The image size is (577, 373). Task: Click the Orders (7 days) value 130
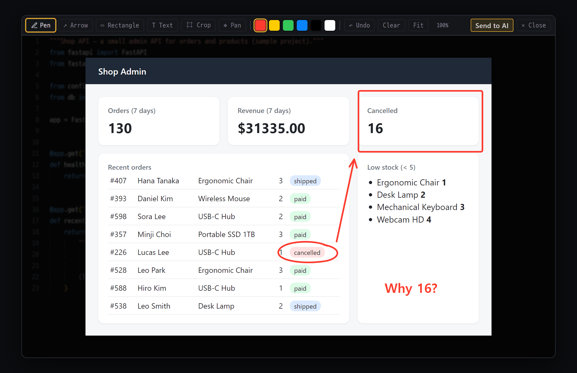(x=120, y=128)
